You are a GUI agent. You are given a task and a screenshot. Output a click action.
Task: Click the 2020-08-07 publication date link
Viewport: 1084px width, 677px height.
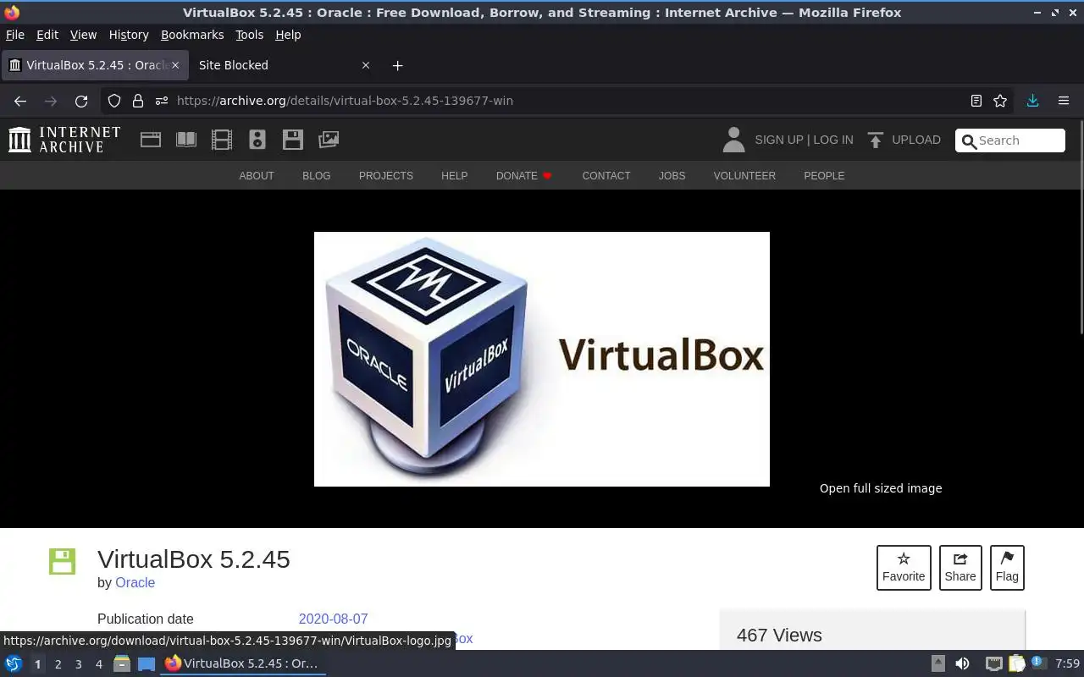(334, 619)
